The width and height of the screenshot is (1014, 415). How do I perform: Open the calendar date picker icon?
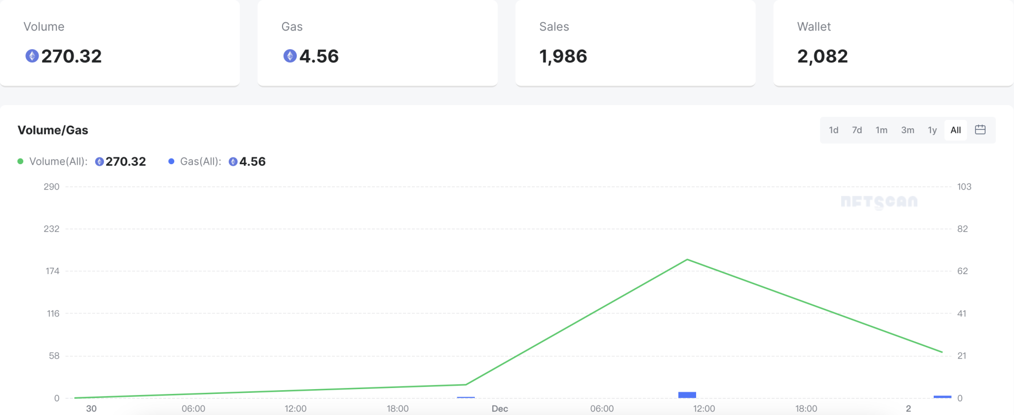(x=980, y=130)
